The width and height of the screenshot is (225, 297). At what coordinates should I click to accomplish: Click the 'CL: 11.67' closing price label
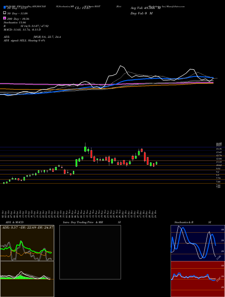(83, 8)
